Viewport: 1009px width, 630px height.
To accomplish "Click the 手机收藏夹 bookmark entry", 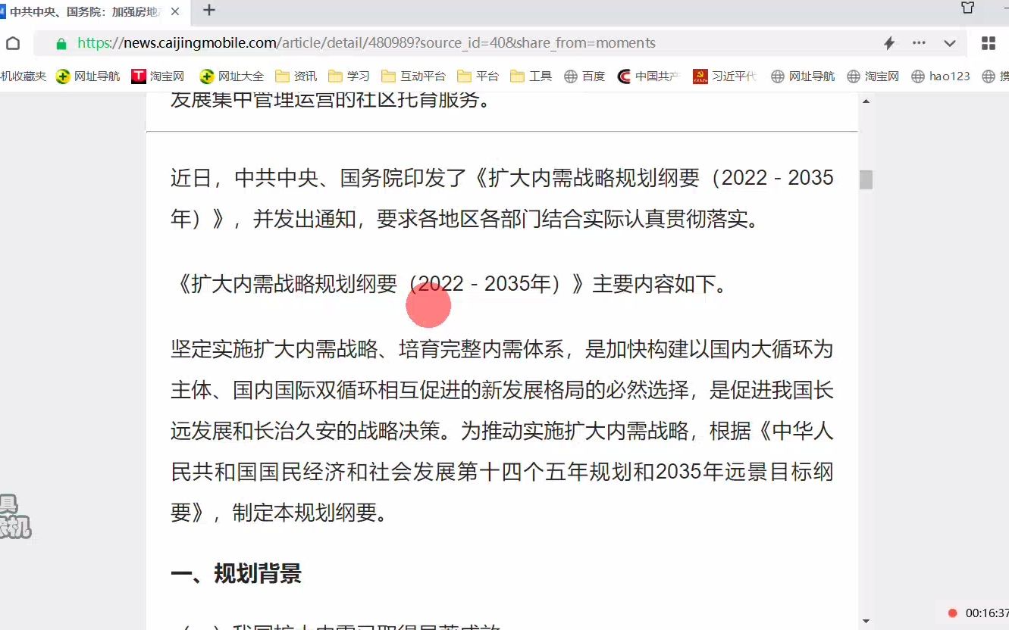I will pyautogui.click(x=23, y=76).
